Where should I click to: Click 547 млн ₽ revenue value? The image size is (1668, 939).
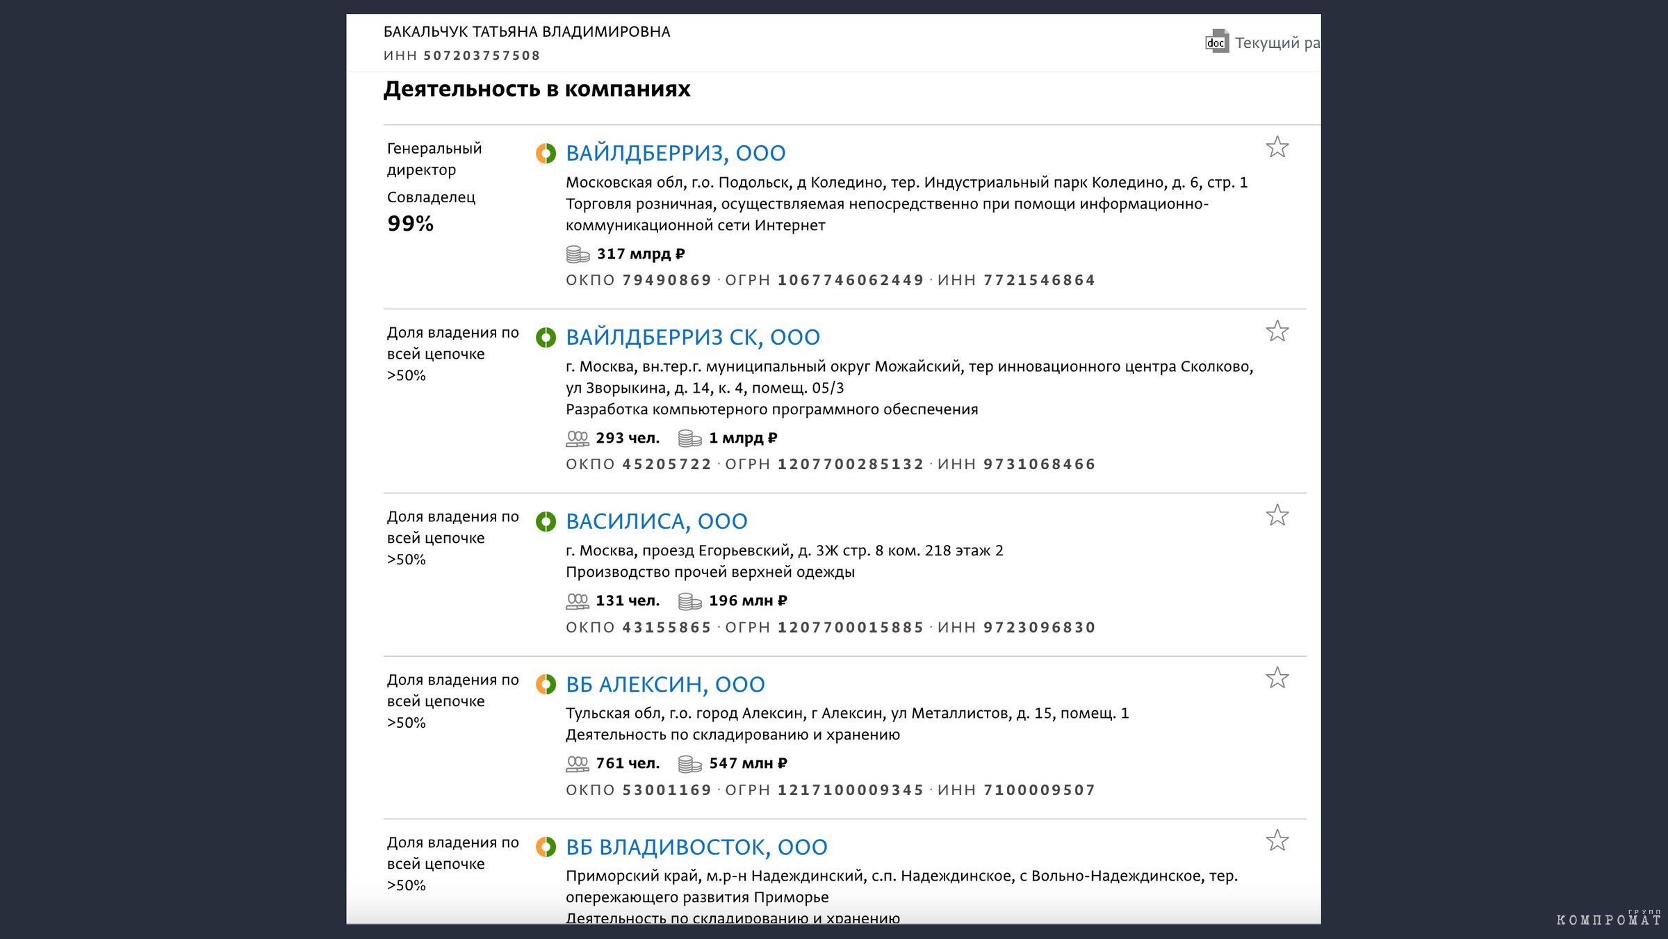pyautogui.click(x=749, y=764)
